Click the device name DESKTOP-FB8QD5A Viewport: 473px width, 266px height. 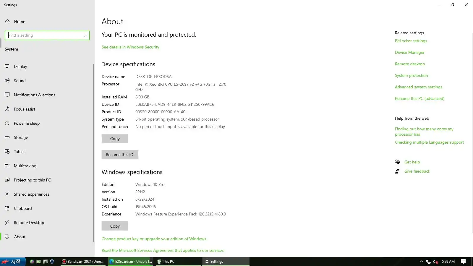[153, 77]
